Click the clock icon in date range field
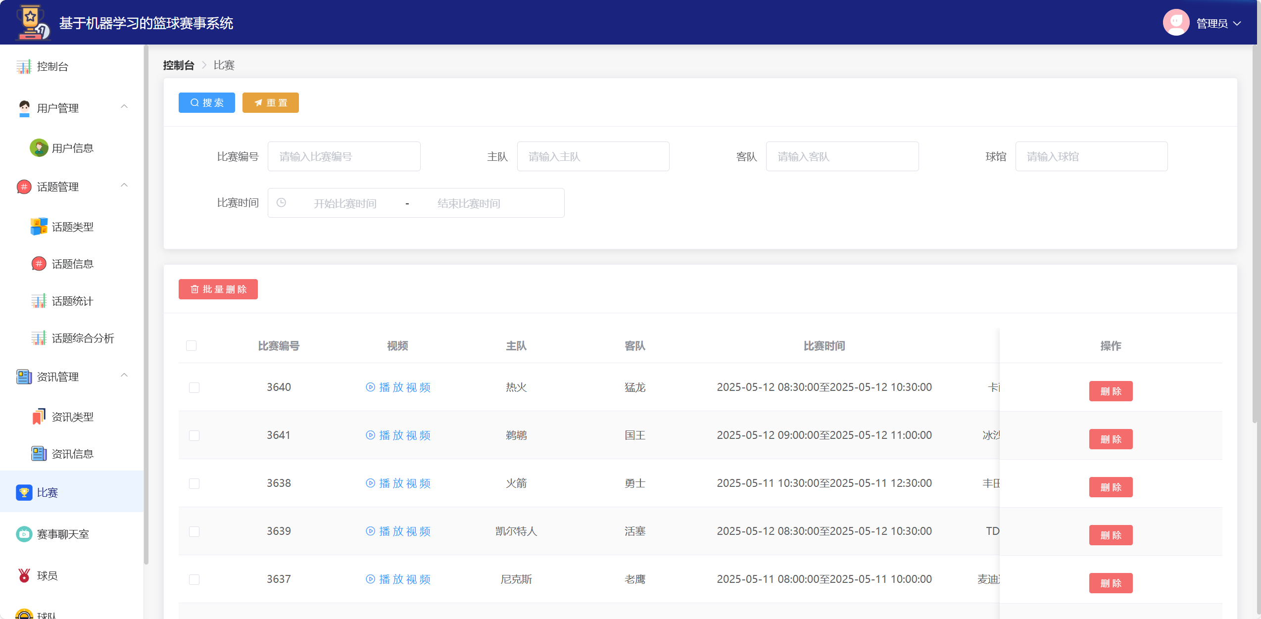 pos(281,203)
